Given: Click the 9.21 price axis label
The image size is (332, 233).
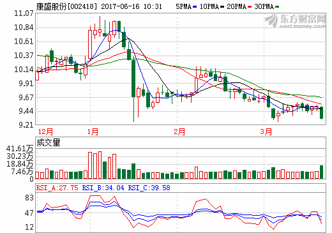Looking at the screenshot, I should pyautogui.click(x=26, y=125).
